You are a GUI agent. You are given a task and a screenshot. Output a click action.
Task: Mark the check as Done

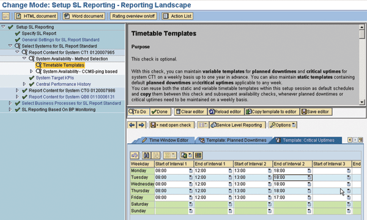pos(160,112)
